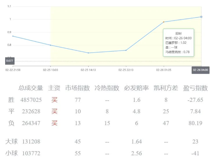Select the 必发赔率 column header
This screenshot has height=161, width=211.
click(136, 88)
